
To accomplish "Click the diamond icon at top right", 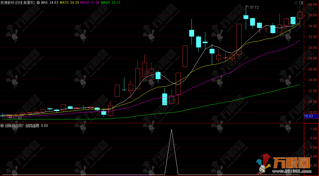I will (296, 3).
